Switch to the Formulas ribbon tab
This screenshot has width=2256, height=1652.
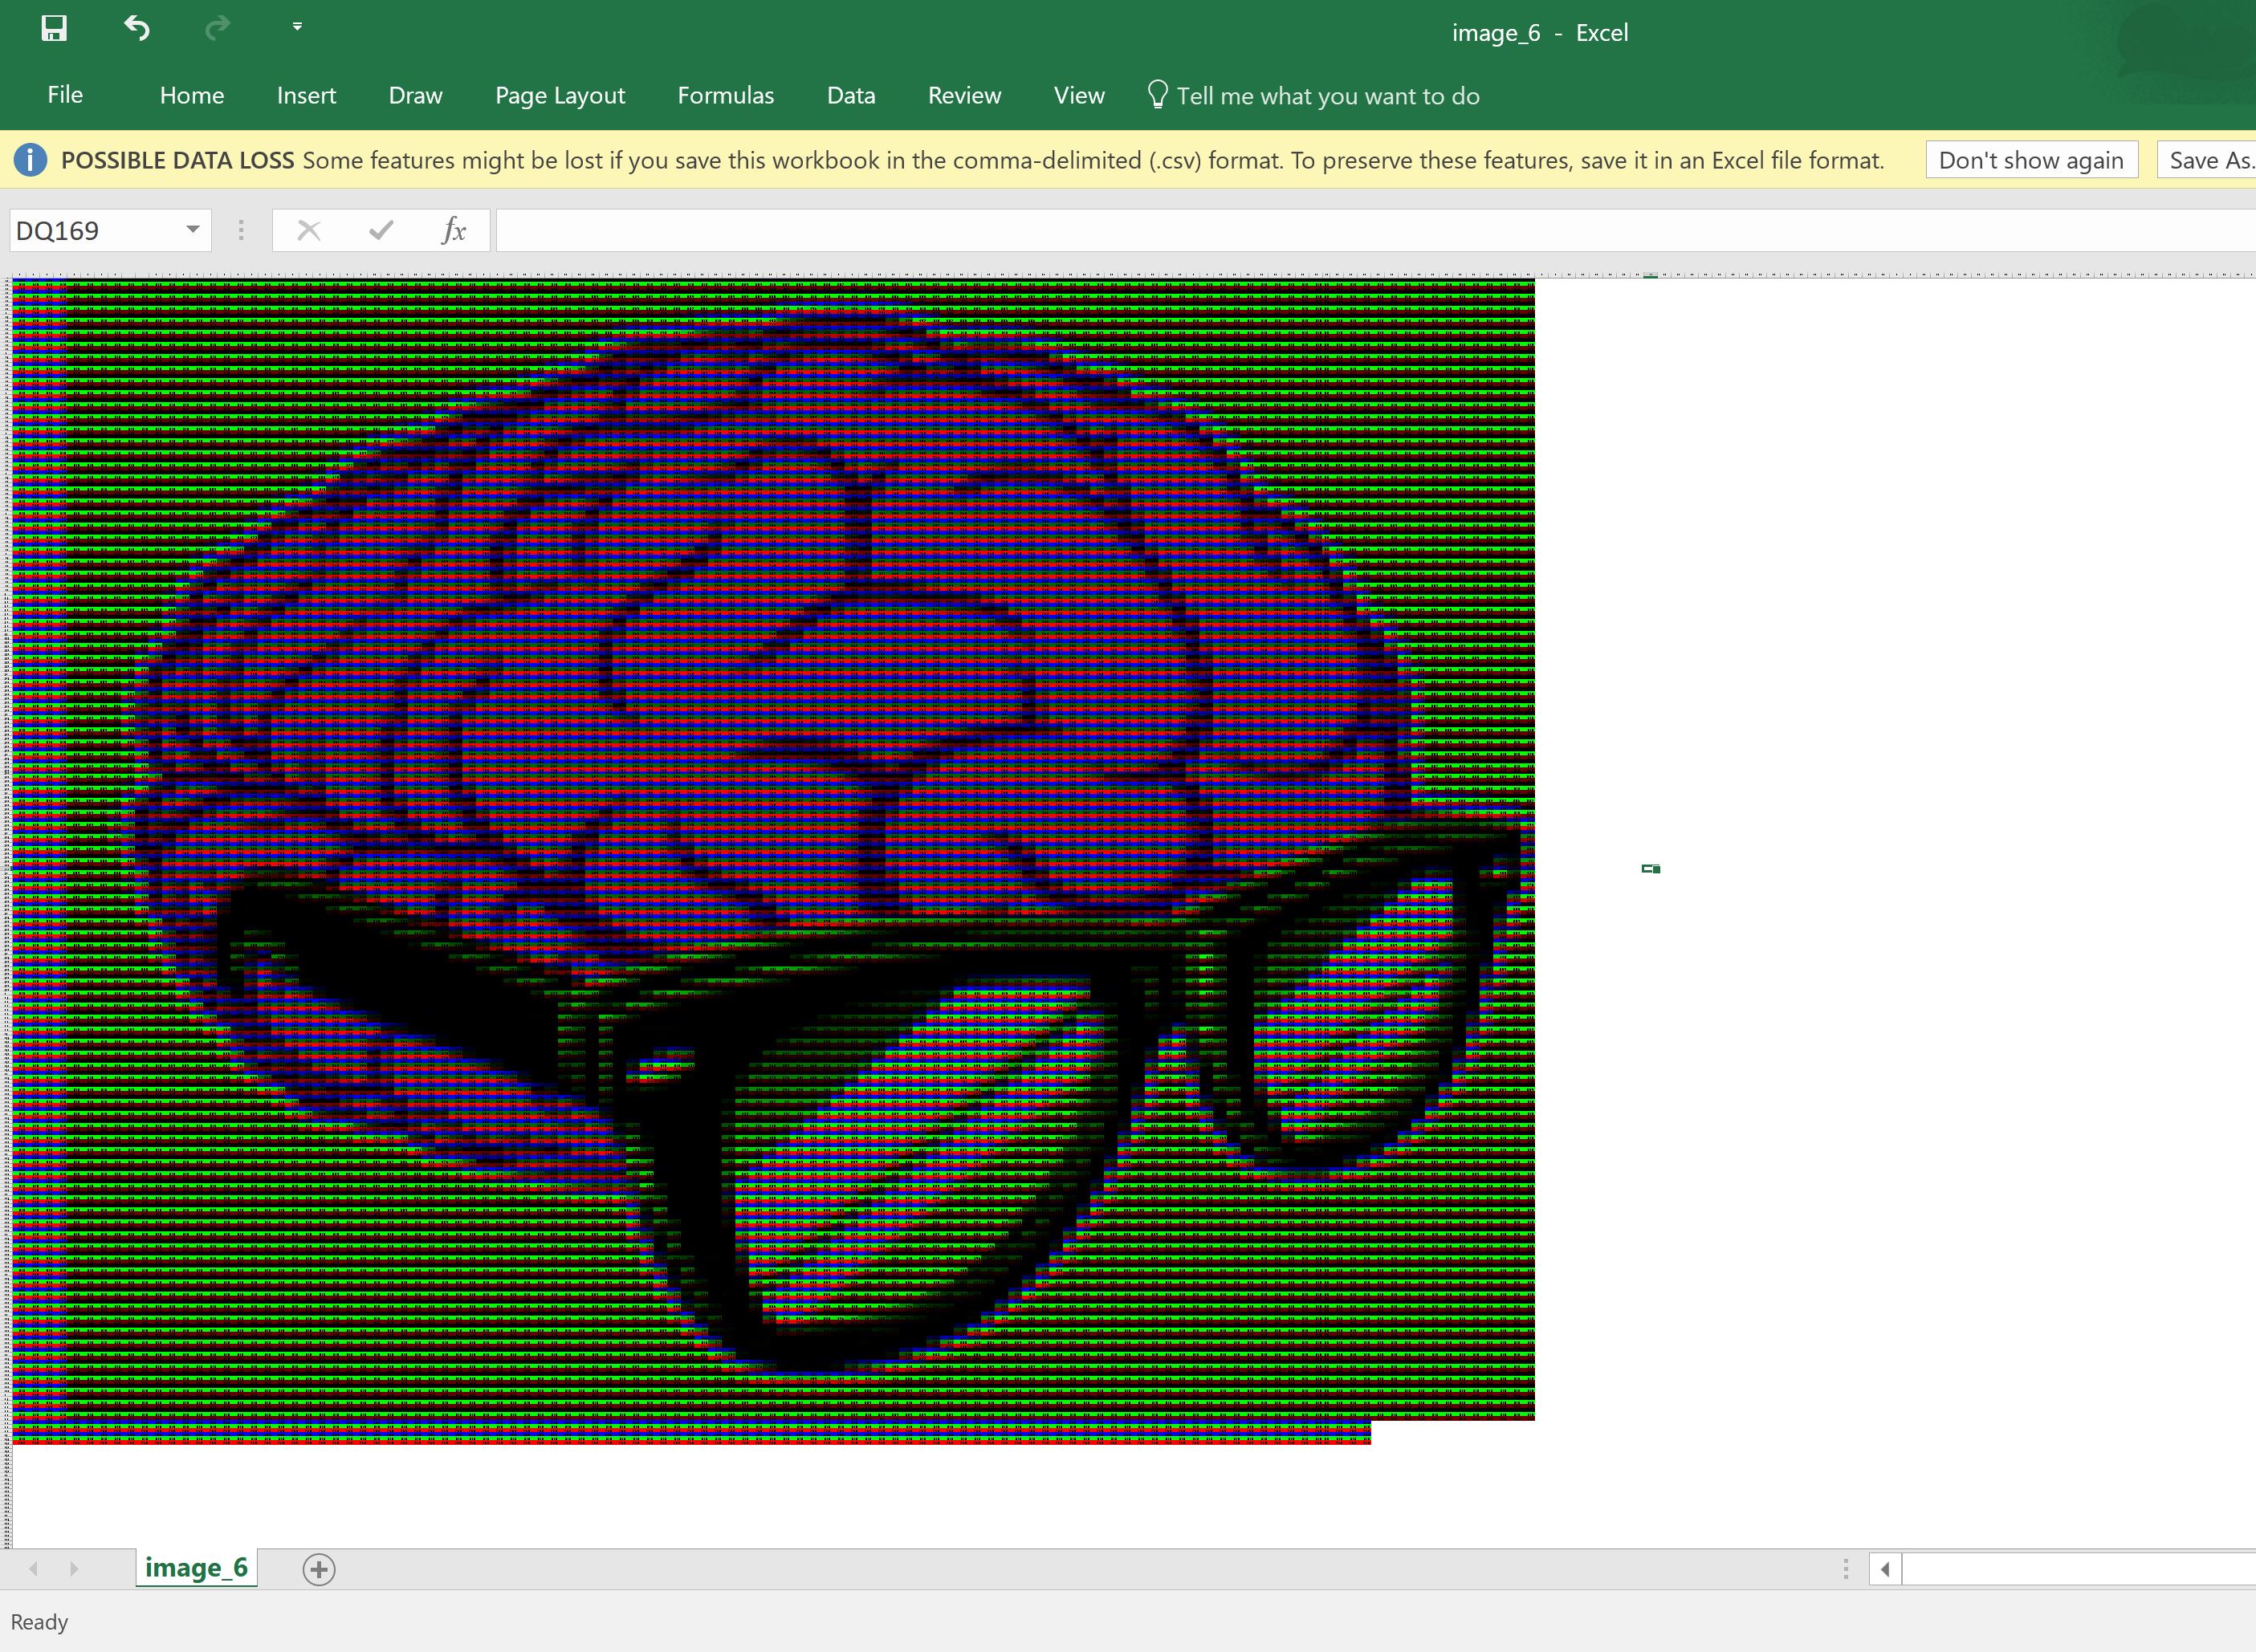pyautogui.click(x=725, y=95)
